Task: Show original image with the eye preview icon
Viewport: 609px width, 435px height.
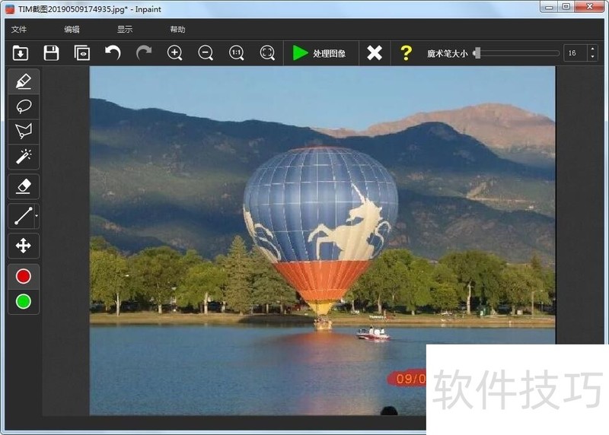Action: point(82,52)
